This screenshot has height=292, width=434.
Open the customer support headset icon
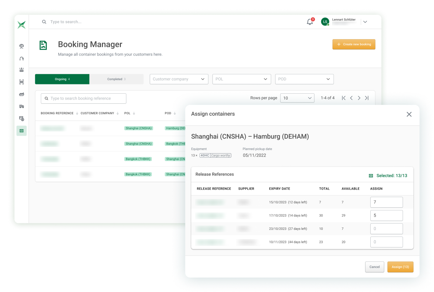(x=22, y=46)
